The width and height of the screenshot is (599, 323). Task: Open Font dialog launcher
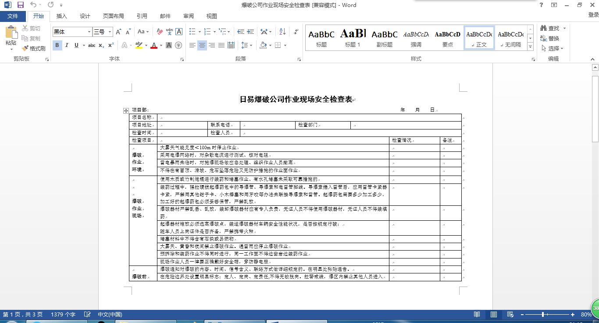point(182,59)
